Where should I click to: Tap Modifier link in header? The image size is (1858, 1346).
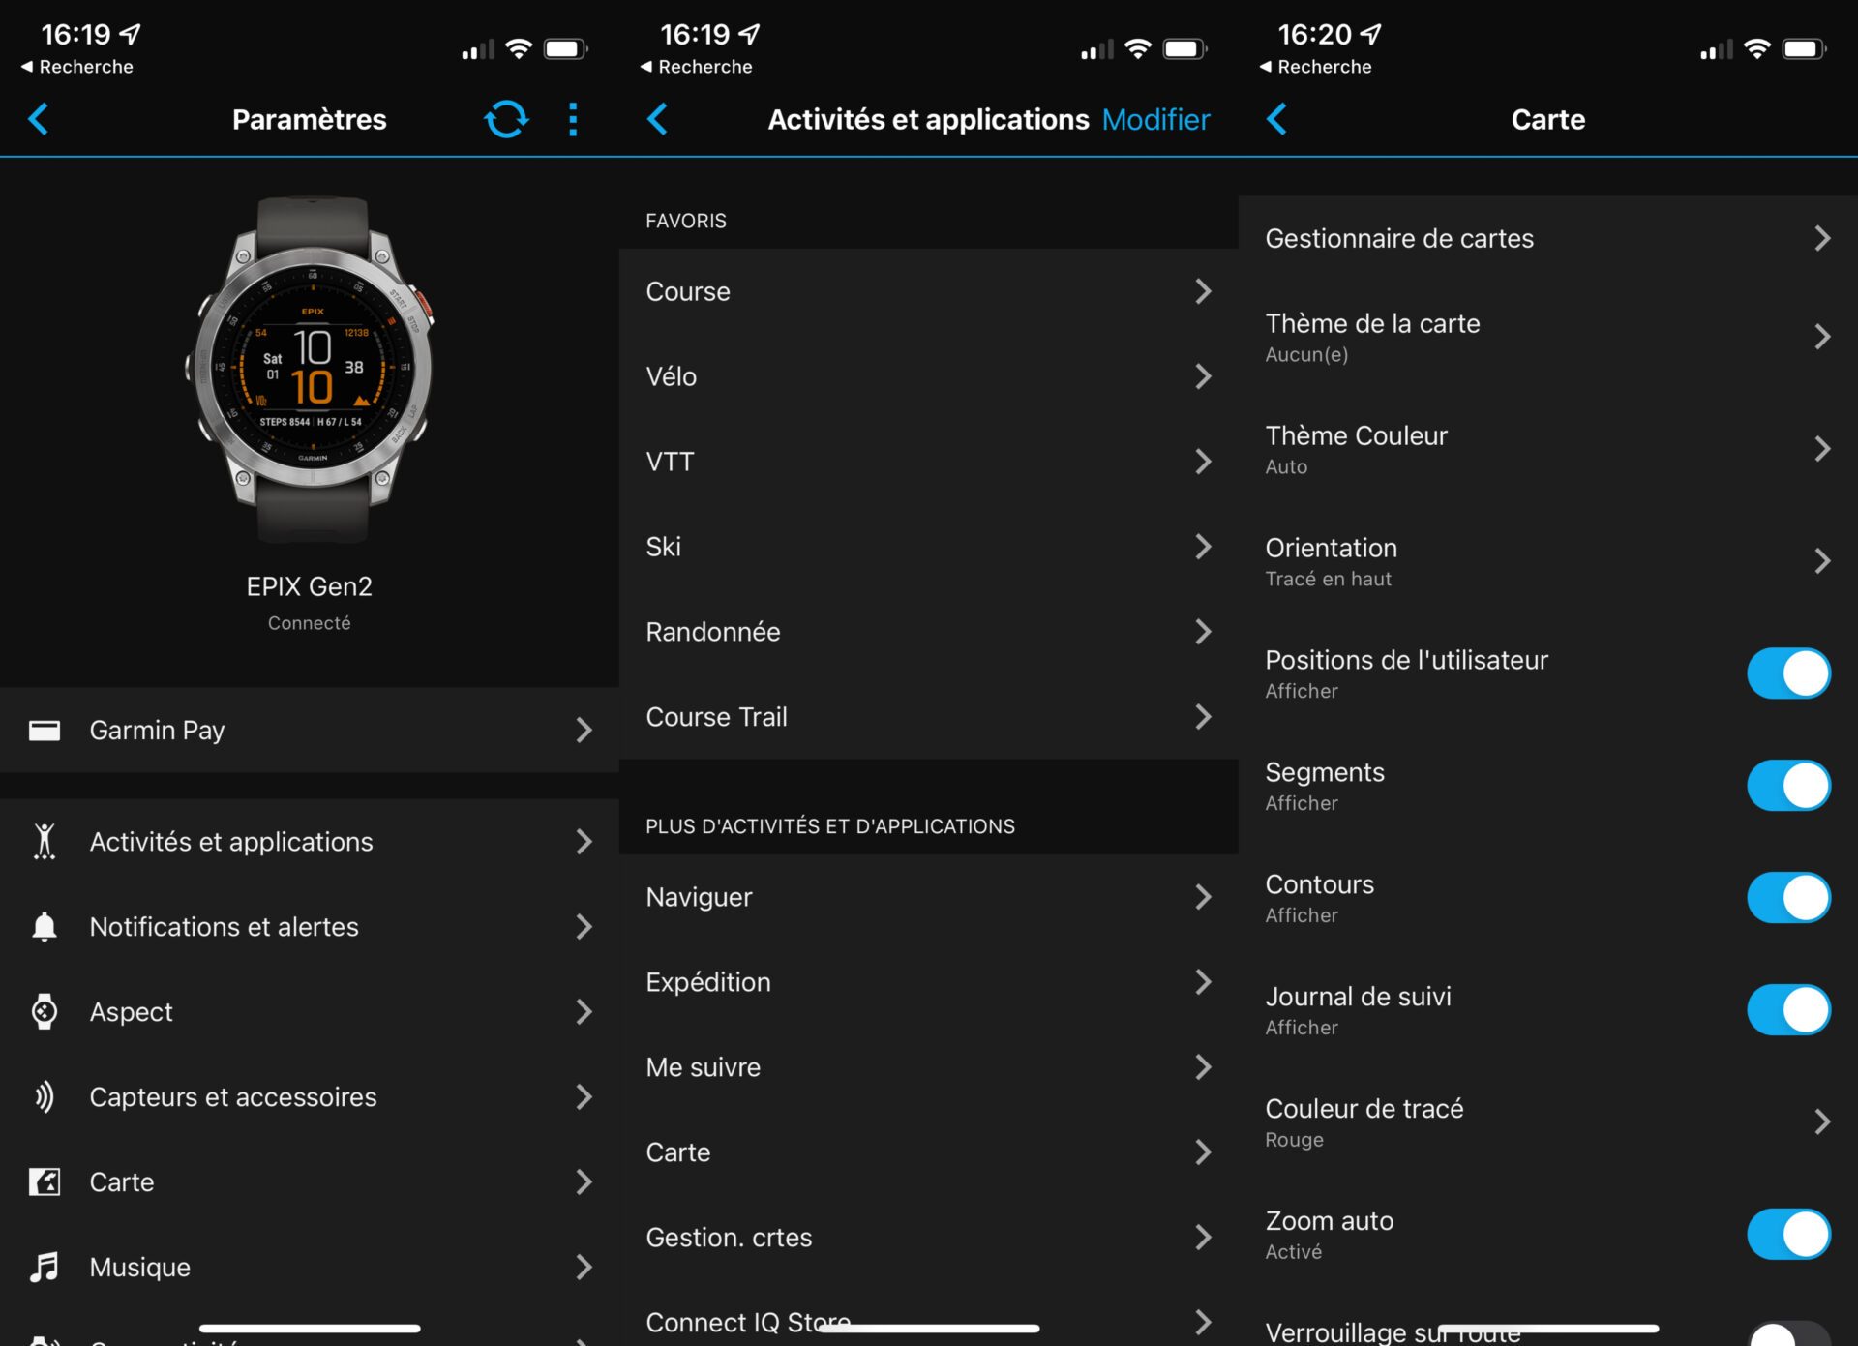point(1155,119)
